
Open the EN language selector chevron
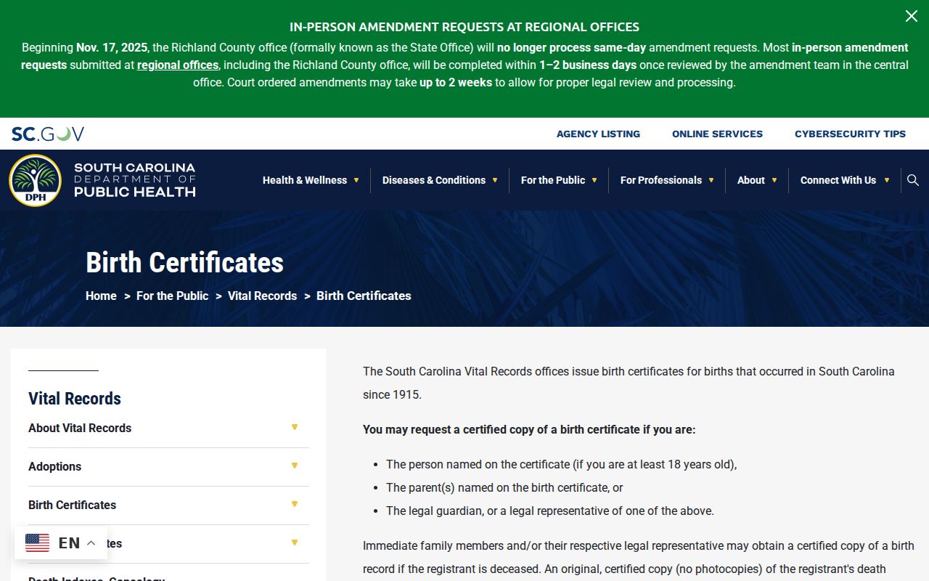[91, 543]
